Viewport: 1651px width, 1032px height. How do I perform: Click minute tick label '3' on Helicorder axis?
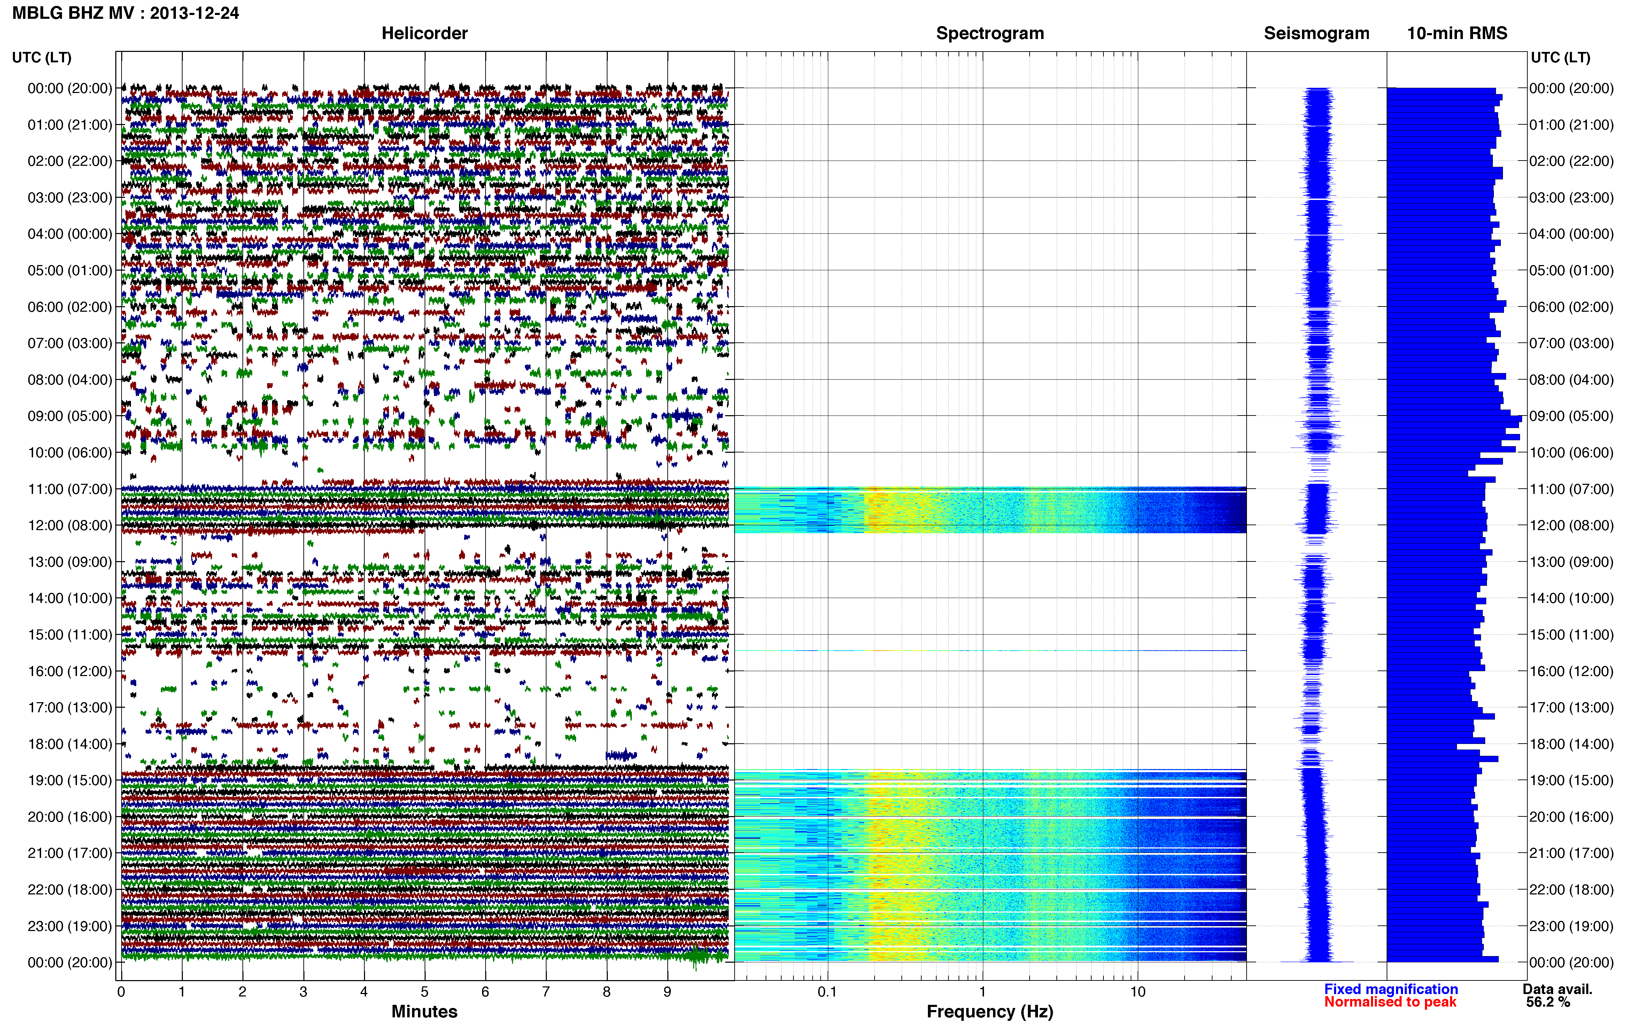click(303, 992)
